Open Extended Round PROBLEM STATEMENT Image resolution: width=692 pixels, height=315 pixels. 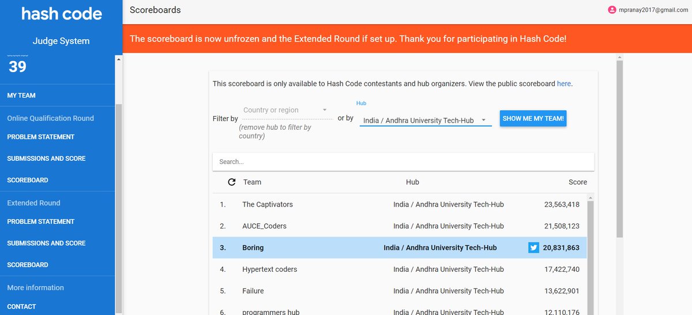(41, 222)
